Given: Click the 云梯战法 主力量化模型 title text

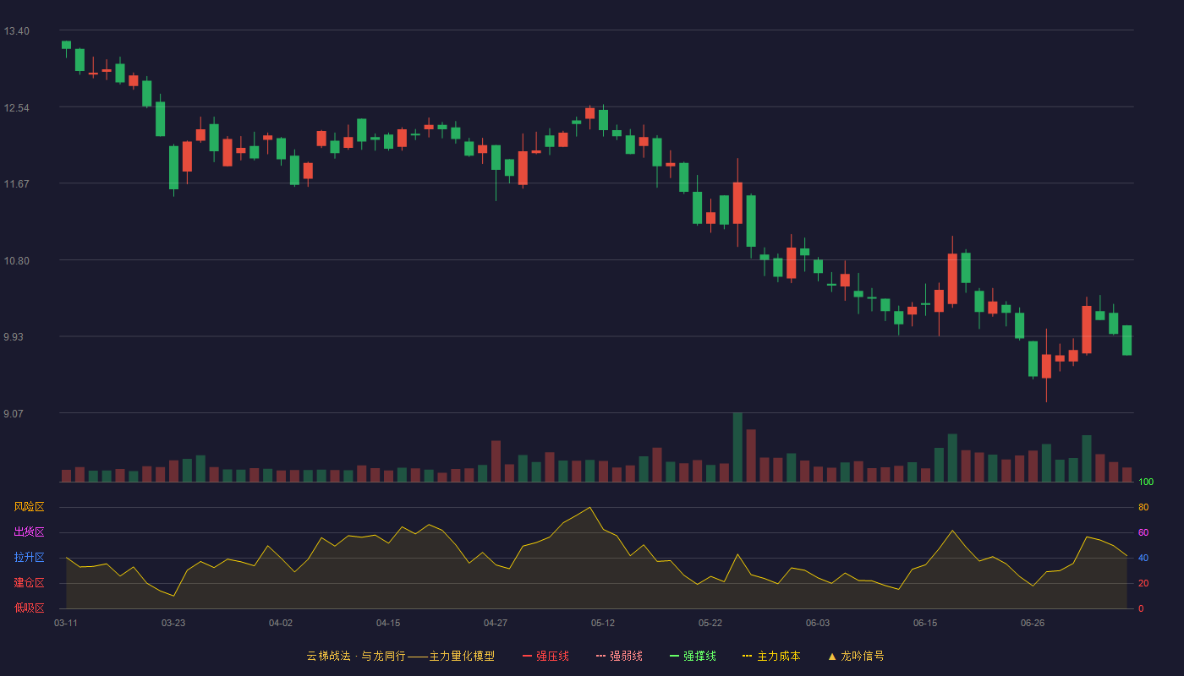Looking at the screenshot, I should [401, 656].
